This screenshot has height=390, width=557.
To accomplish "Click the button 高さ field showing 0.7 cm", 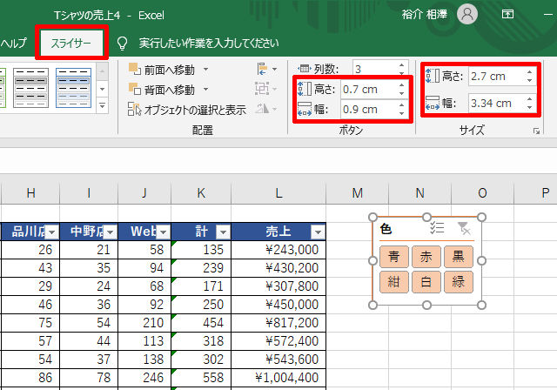I will click(369, 89).
